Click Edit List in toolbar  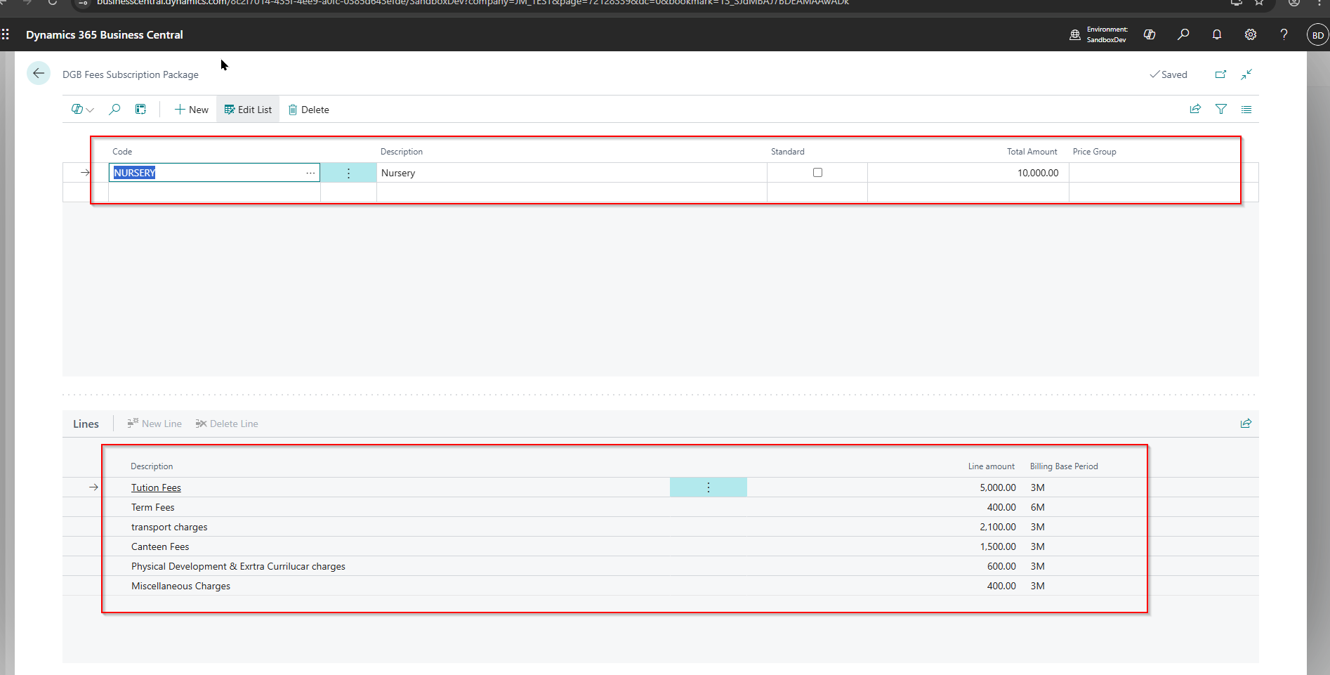(248, 110)
